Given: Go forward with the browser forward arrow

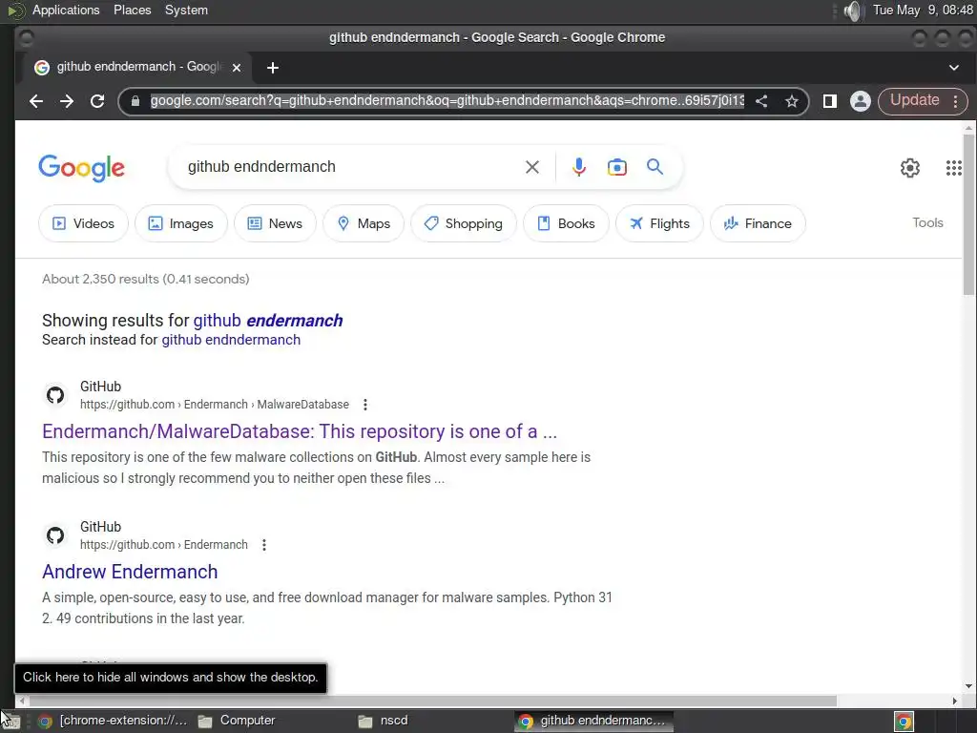Looking at the screenshot, I should (x=67, y=101).
